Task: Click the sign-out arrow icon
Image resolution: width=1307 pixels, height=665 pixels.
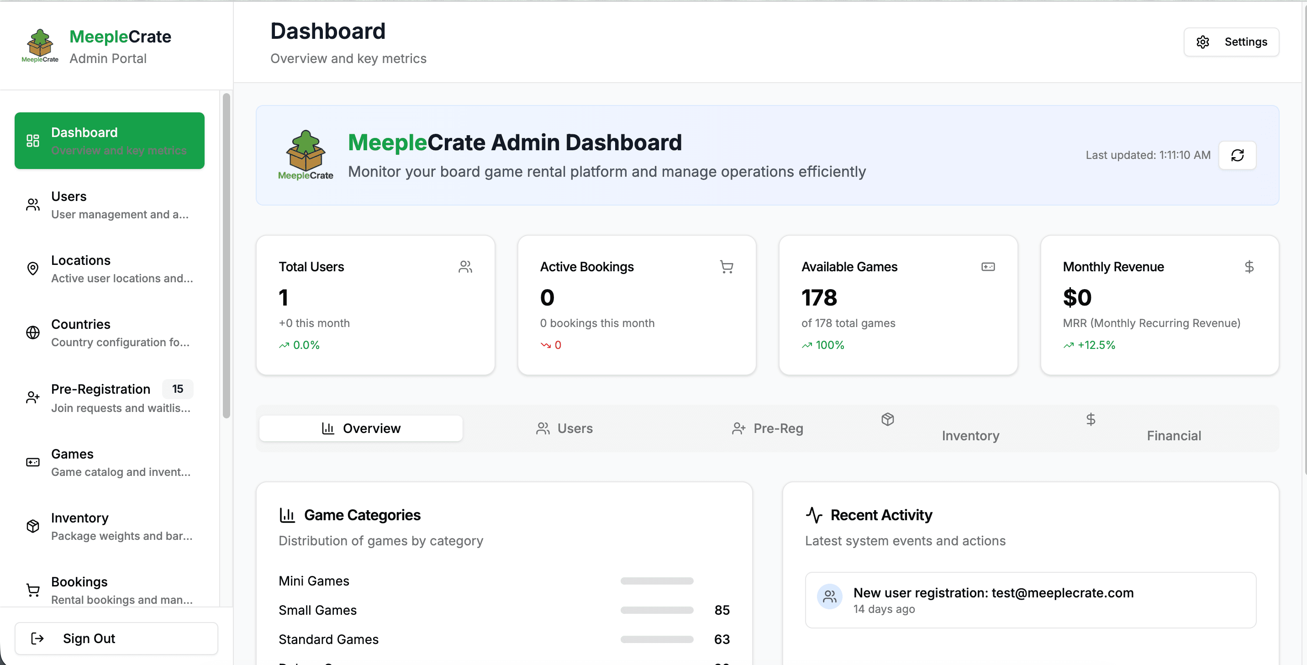Action: point(37,638)
